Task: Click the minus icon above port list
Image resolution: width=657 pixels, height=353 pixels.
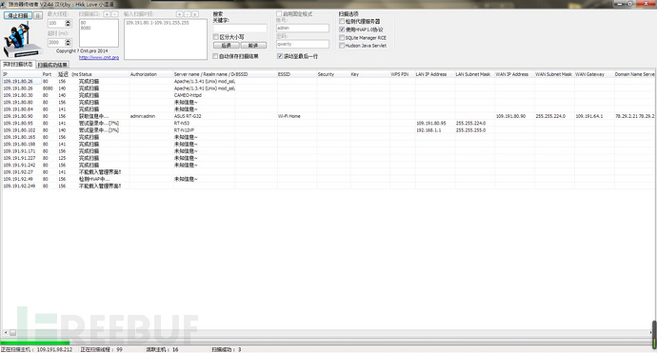Action: pos(115,14)
